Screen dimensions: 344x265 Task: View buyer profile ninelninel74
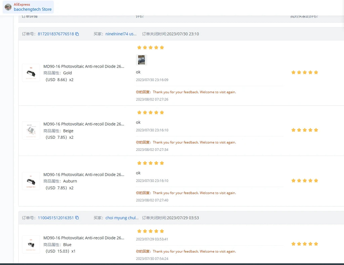[x=121, y=34]
